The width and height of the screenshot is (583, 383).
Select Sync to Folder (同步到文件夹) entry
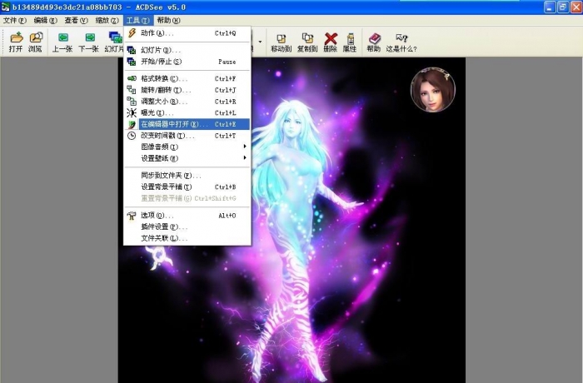pos(187,176)
